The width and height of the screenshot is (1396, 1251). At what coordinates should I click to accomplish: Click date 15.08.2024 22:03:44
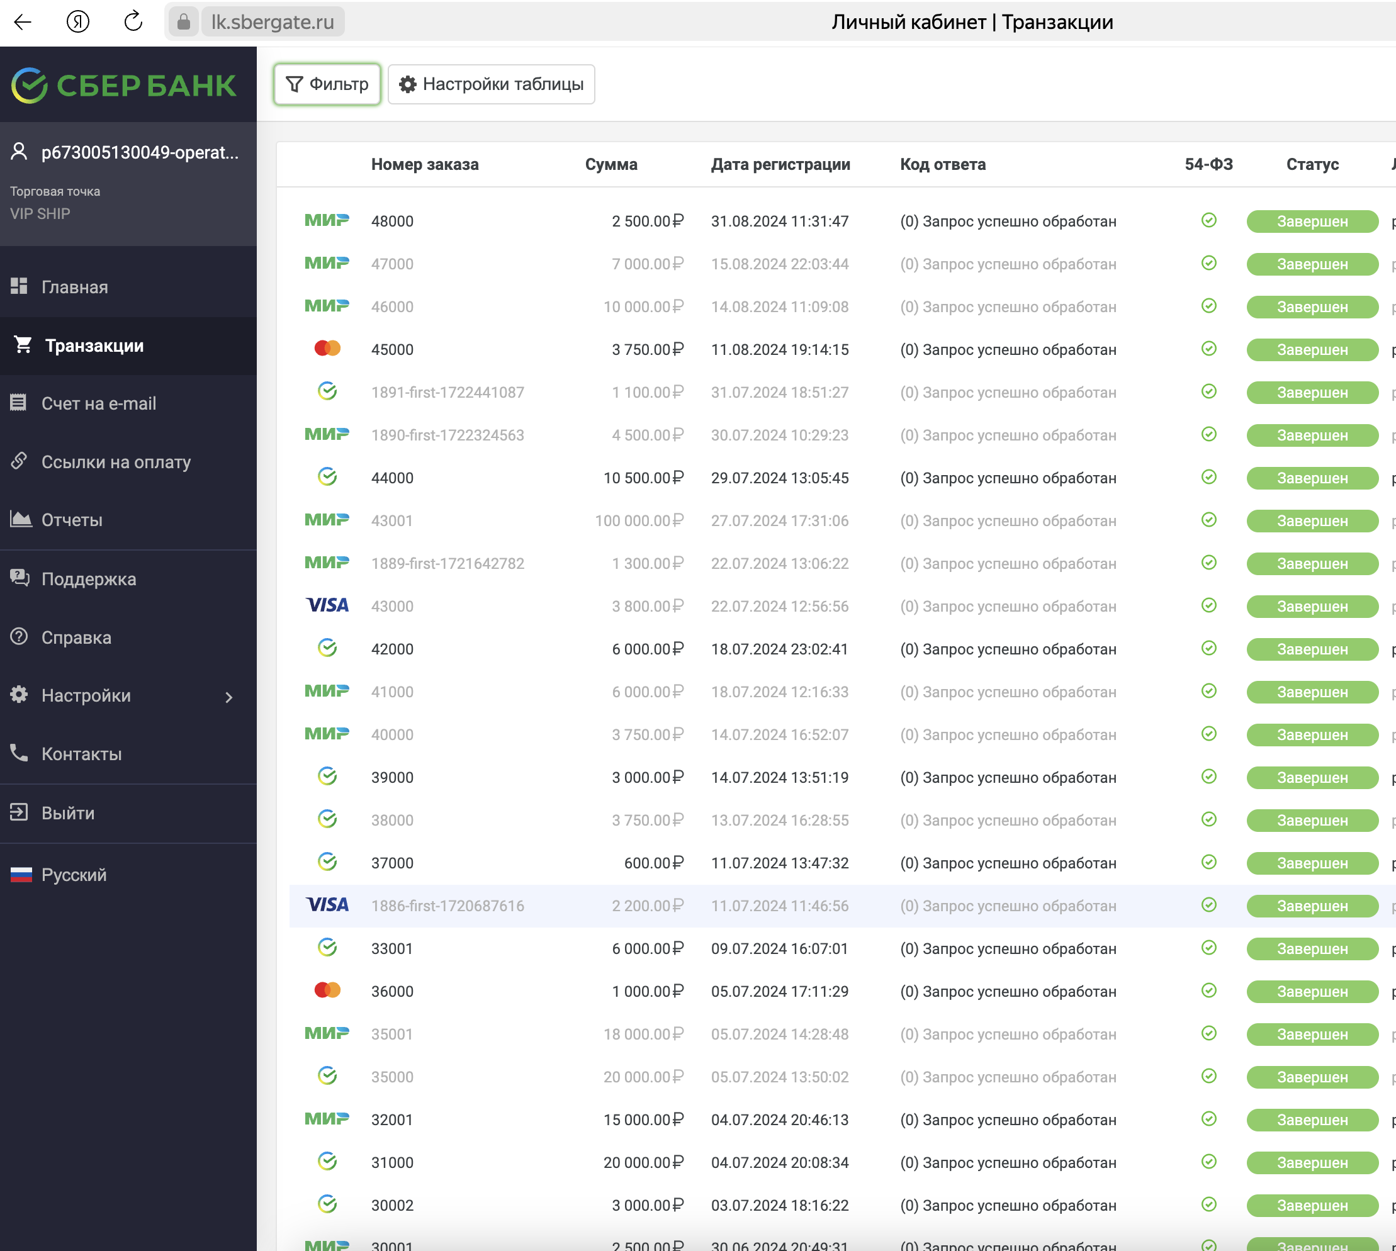click(779, 264)
